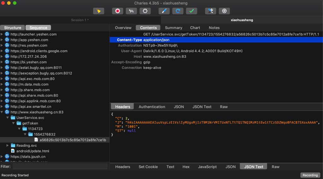Open the Tools wrench icon
323x179 pixels.
[210, 11]
